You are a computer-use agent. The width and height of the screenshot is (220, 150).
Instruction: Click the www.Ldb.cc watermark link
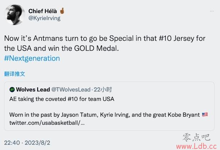tap(196, 146)
